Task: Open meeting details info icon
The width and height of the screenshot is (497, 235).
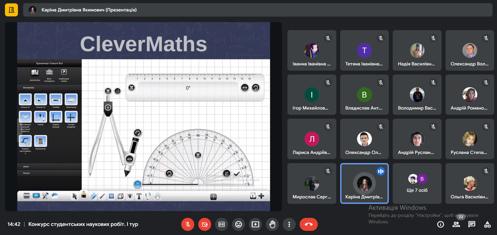Action: tap(441, 224)
